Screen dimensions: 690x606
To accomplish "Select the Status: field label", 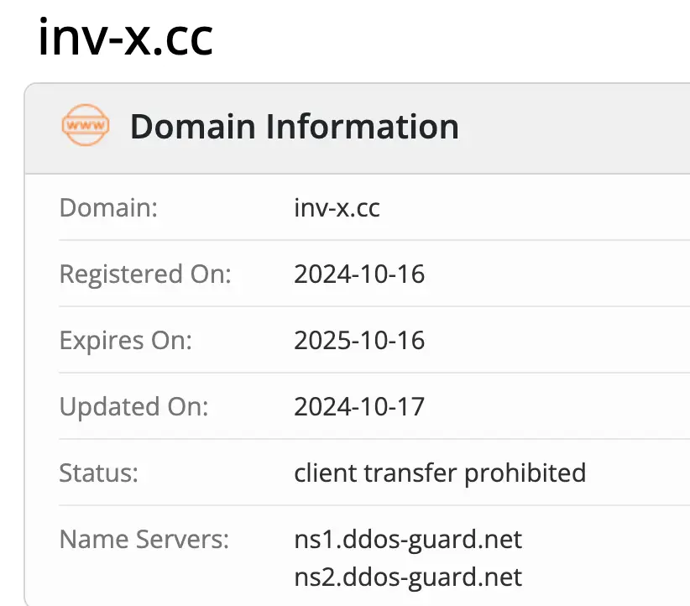I will [98, 473].
